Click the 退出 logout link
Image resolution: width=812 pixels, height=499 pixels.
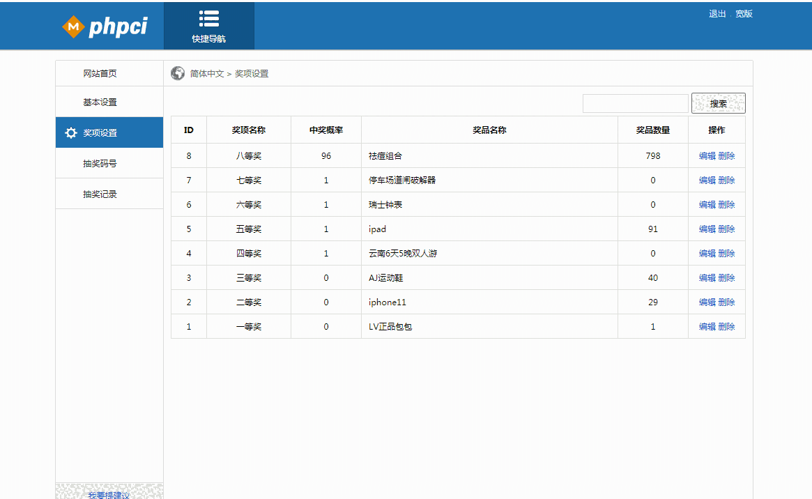[717, 14]
